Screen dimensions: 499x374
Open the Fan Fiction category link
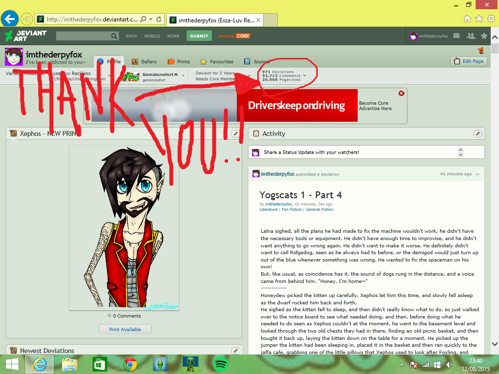pos(291,209)
